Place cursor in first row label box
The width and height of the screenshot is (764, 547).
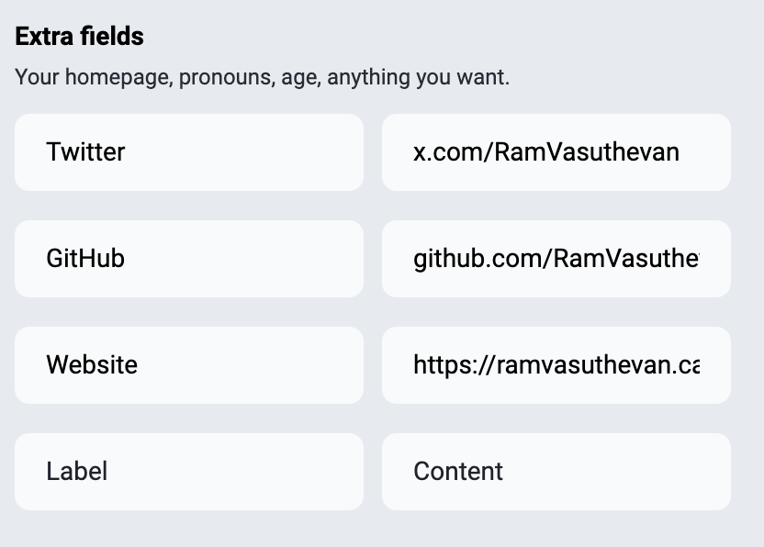point(188,152)
